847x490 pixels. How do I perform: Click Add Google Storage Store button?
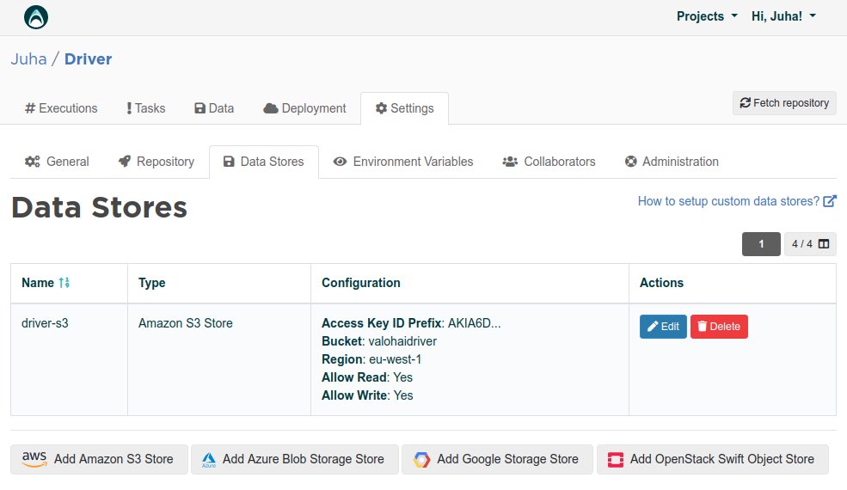point(497,459)
